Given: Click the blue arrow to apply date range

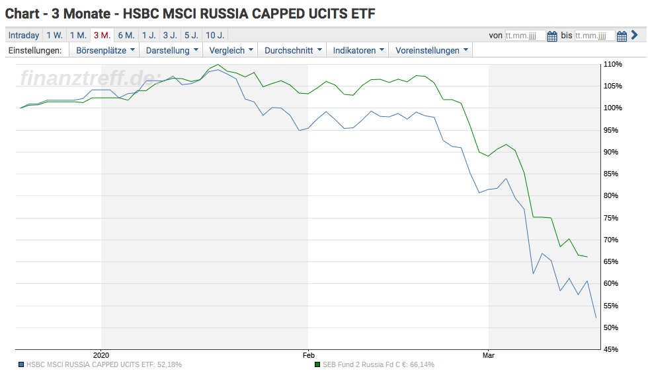Looking at the screenshot, I should (634, 36).
